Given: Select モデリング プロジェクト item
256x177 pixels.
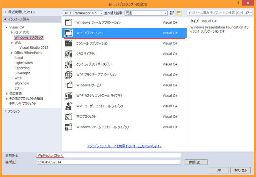Looking at the screenshot, I should tap(22, 104).
